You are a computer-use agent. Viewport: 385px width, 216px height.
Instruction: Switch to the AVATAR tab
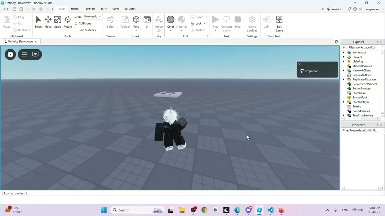(x=90, y=9)
